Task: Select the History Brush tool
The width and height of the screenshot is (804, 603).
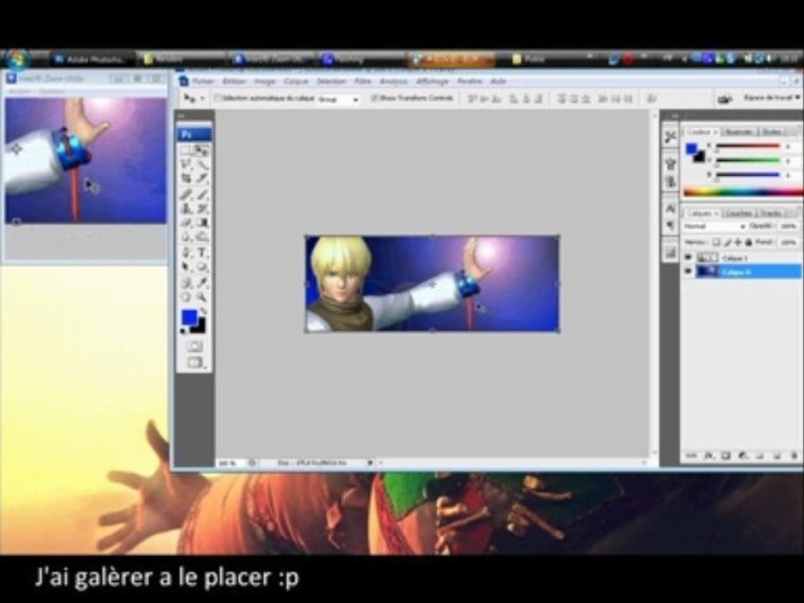Action: [x=202, y=209]
